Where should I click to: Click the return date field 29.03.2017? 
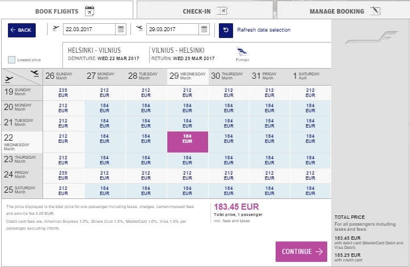coord(172,29)
